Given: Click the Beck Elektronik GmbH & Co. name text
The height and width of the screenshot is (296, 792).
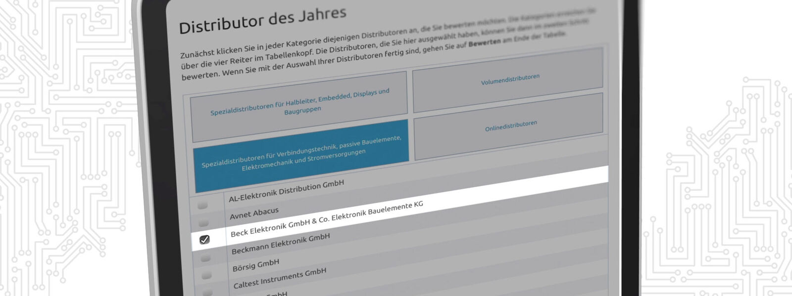Looking at the screenshot, I should (x=327, y=218).
